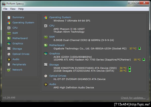Click the Check for updates link
Image resolution: width=151 pixels, height=107 pixels.
point(133,98)
